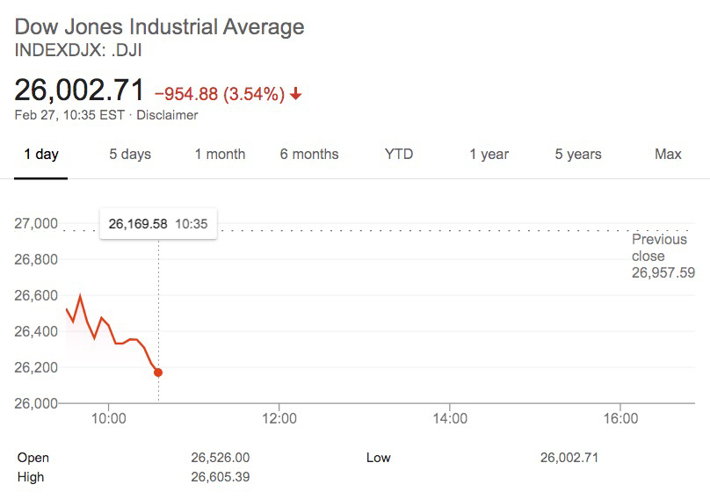710x499 pixels.
Task: Click the High price value 26,605.39
Action: click(x=221, y=477)
